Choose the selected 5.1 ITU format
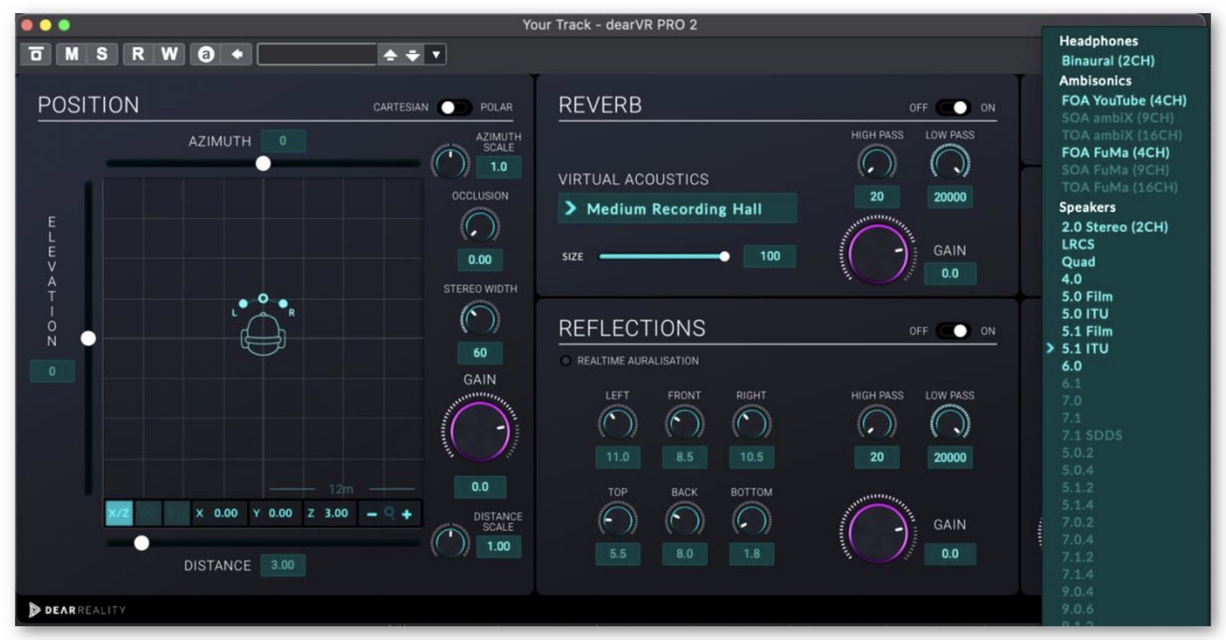 coord(1085,348)
